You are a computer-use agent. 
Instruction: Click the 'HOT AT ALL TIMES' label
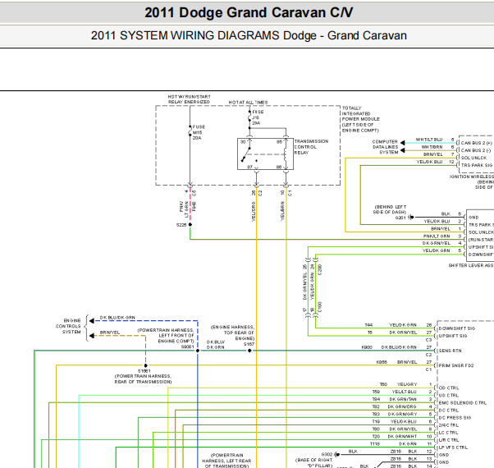[248, 103]
